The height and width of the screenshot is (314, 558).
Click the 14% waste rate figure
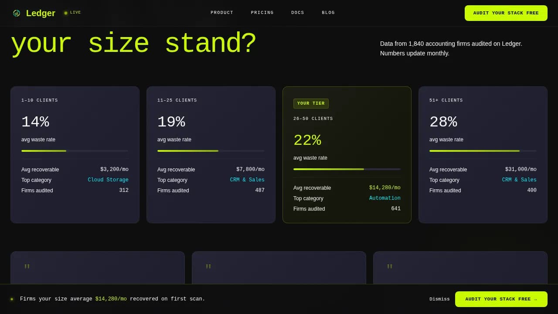pos(35,122)
